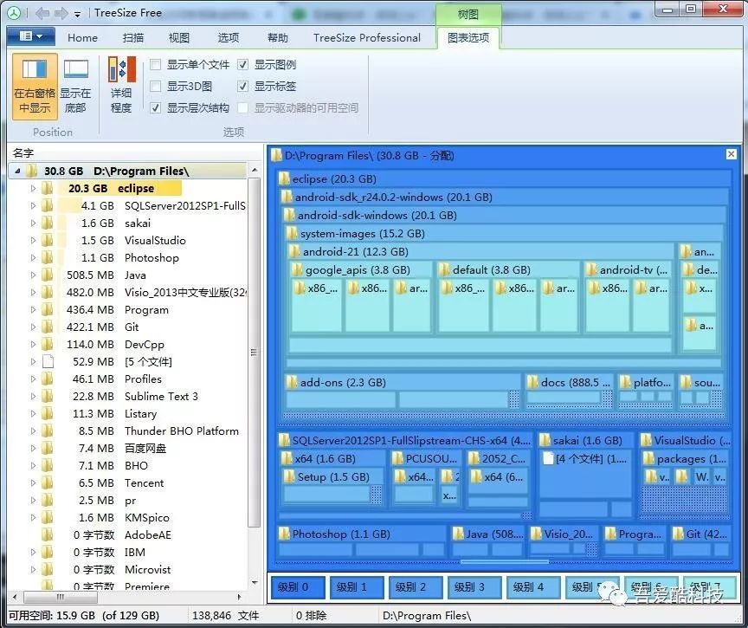Uncheck the 显示图例 checkbox
This screenshot has height=628, width=748.
[x=242, y=64]
